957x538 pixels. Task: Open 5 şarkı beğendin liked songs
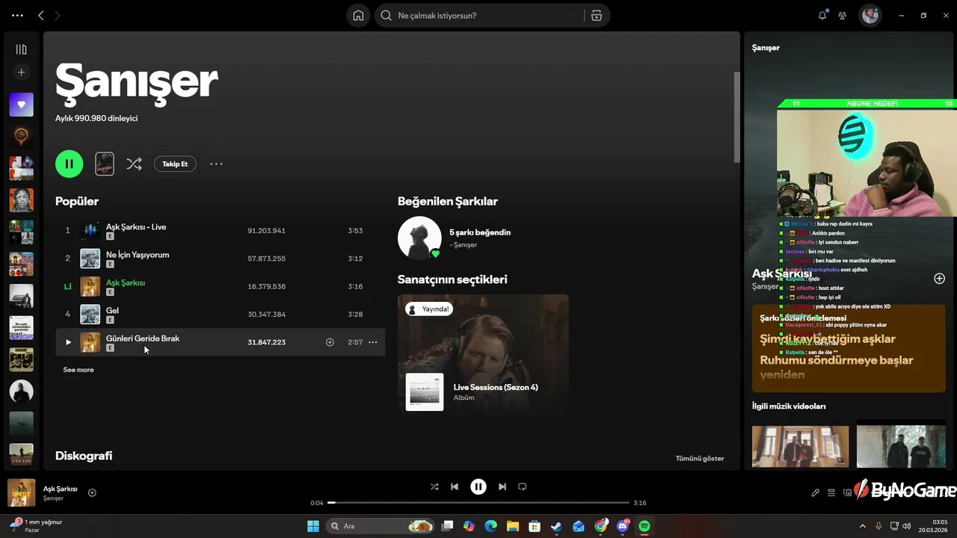[480, 232]
